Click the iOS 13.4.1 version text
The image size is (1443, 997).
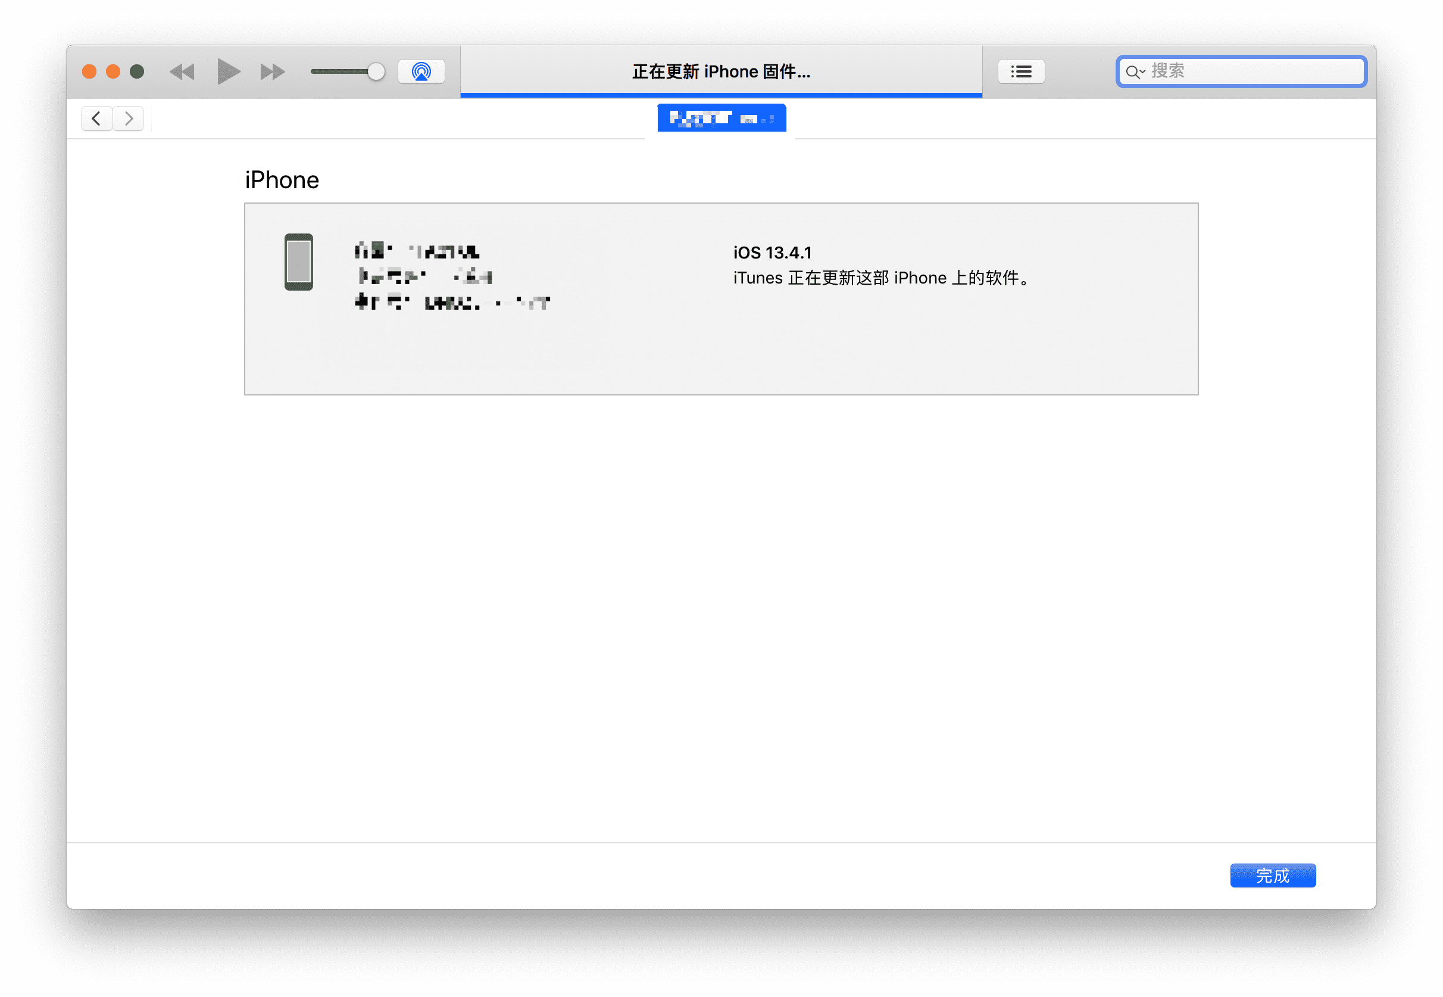pyautogui.click(x=772, y=253)
